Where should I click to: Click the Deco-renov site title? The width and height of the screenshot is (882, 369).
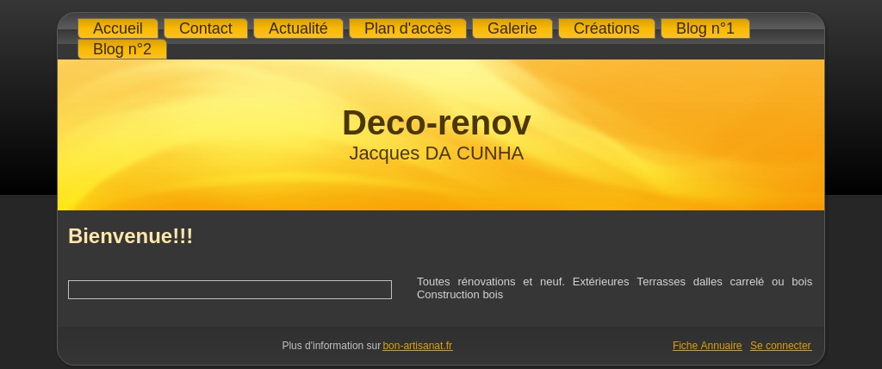tap(437, 122)
